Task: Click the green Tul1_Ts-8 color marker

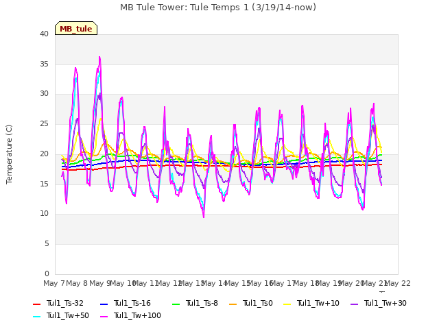Action: click(176, 304)
